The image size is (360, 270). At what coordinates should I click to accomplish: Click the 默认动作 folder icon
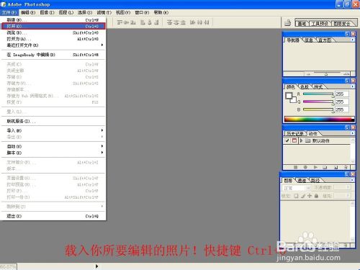307,140
